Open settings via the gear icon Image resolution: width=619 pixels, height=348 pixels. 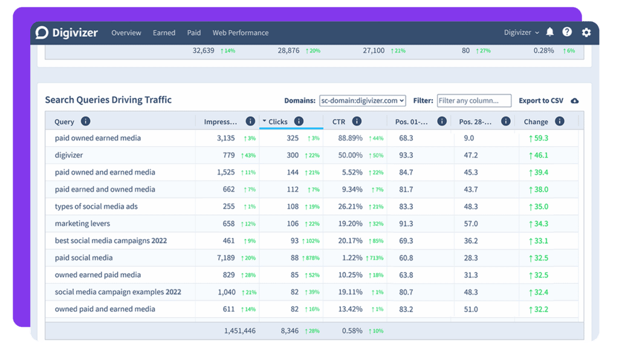click(586, 33)
